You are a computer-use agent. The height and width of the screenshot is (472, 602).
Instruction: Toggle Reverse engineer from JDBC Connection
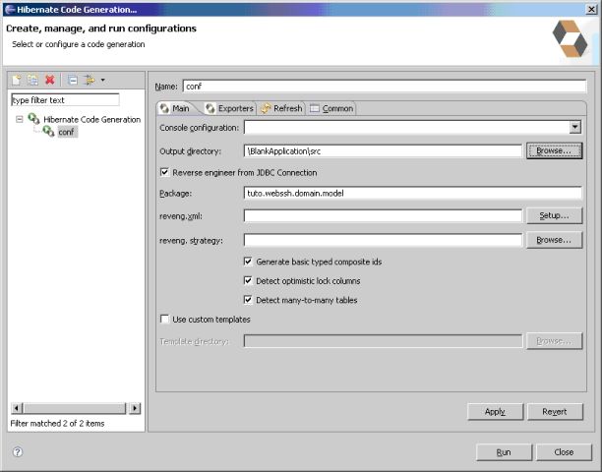coord(164,172)
